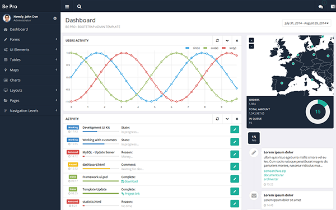Refresh the Users Activity panel
This screenshot has width=336, height=210.
217,40
